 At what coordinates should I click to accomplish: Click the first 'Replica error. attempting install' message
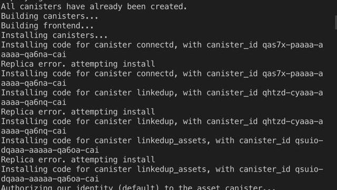[78, 64]
